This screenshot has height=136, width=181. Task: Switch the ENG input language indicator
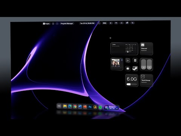click(x=104, y=23)
